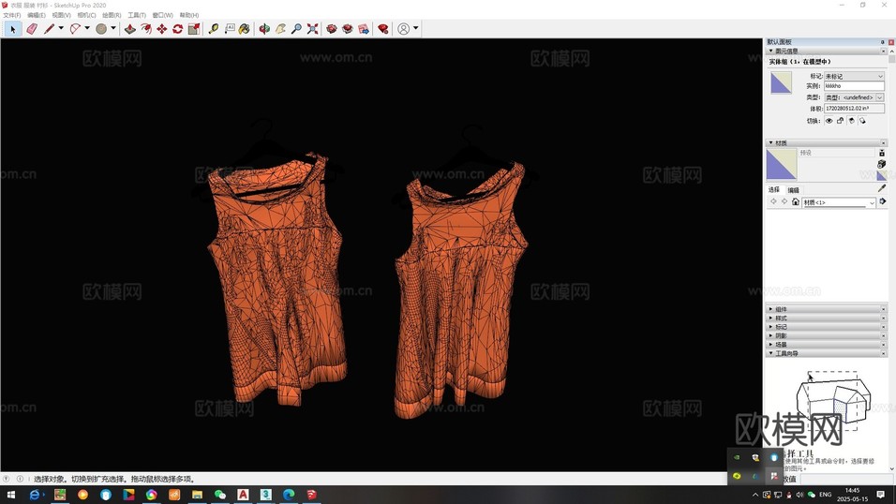This screenshot has height=504, width=896.
Task: Open Line tool variants dropdown arrow
Action: click(61, 28)
